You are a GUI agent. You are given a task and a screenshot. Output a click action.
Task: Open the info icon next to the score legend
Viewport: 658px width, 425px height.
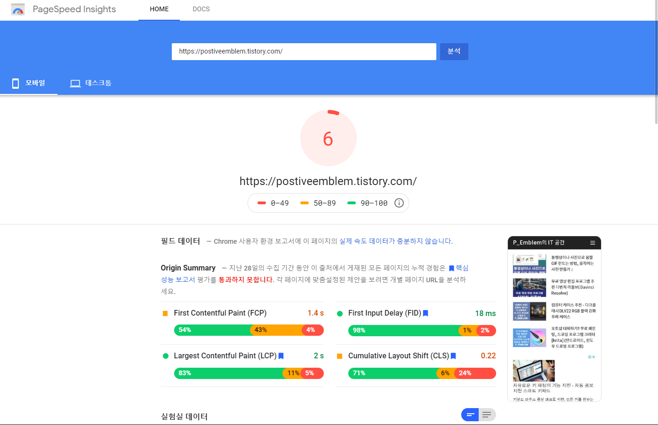point(399,202)
